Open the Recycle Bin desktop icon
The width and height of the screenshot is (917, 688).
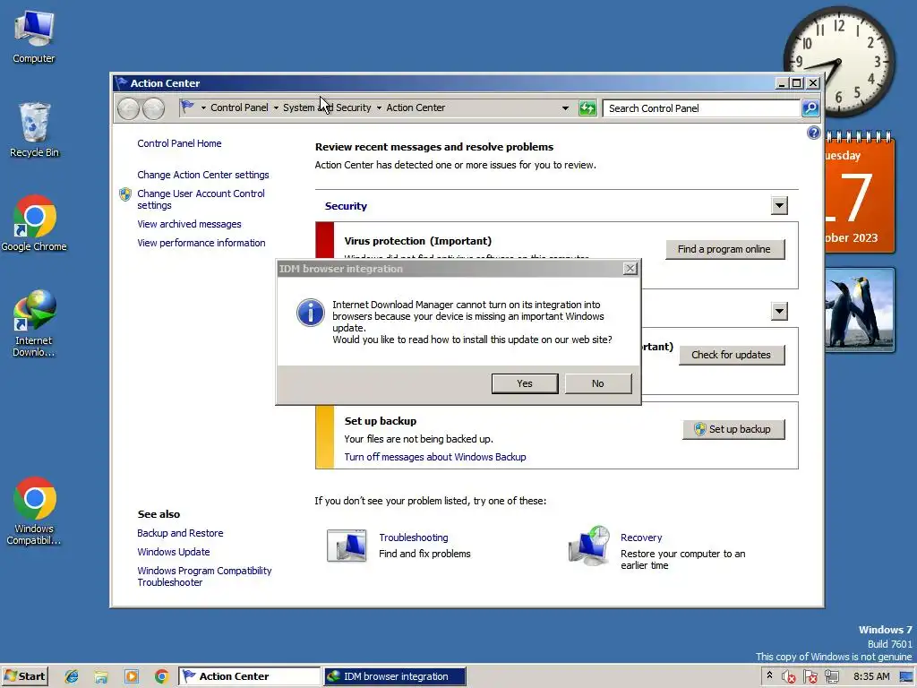click(34, 130)
